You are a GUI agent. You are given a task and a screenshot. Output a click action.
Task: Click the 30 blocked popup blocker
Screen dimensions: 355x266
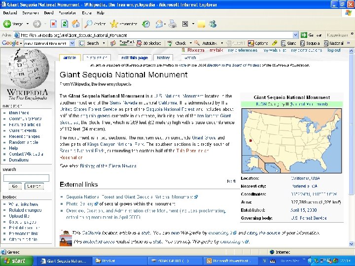(149, 43)
